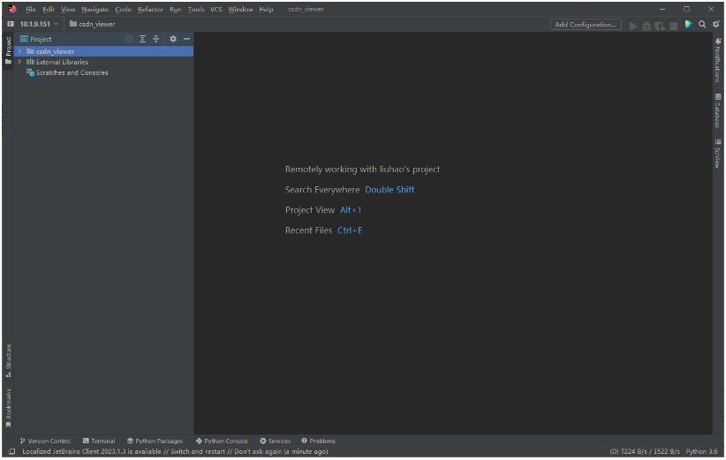Expand the csdn_viewer folder tree node
Screen dimensions: 726x460
point(19,51)
